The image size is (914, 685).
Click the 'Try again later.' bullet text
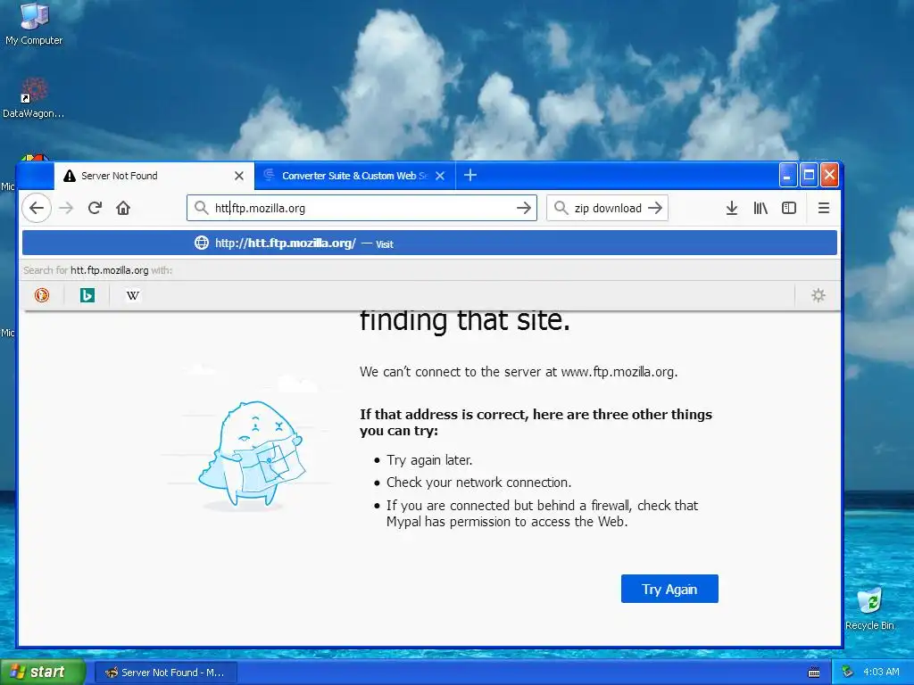tap(429, 460)
